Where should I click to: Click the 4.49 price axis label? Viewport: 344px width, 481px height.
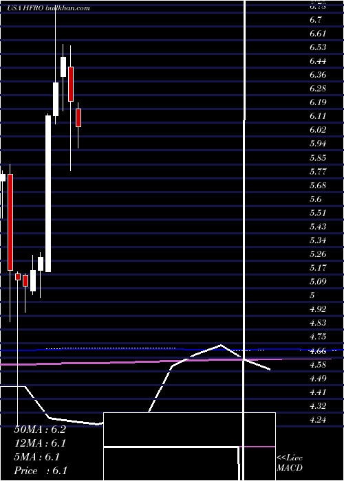318,378
